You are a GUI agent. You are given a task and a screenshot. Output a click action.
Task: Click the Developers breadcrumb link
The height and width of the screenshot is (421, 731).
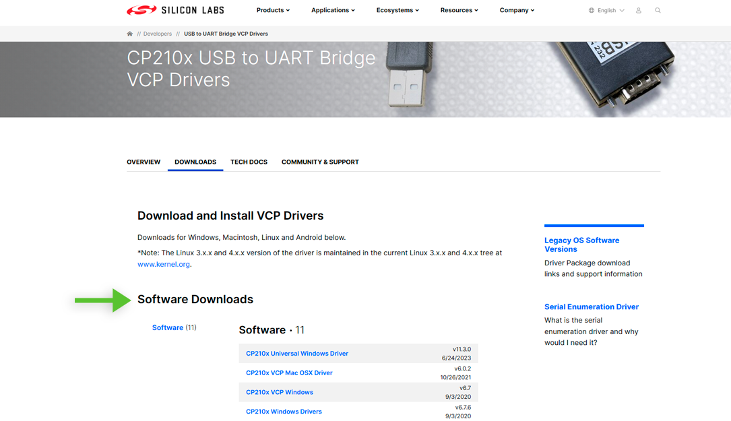coord(158,34)
